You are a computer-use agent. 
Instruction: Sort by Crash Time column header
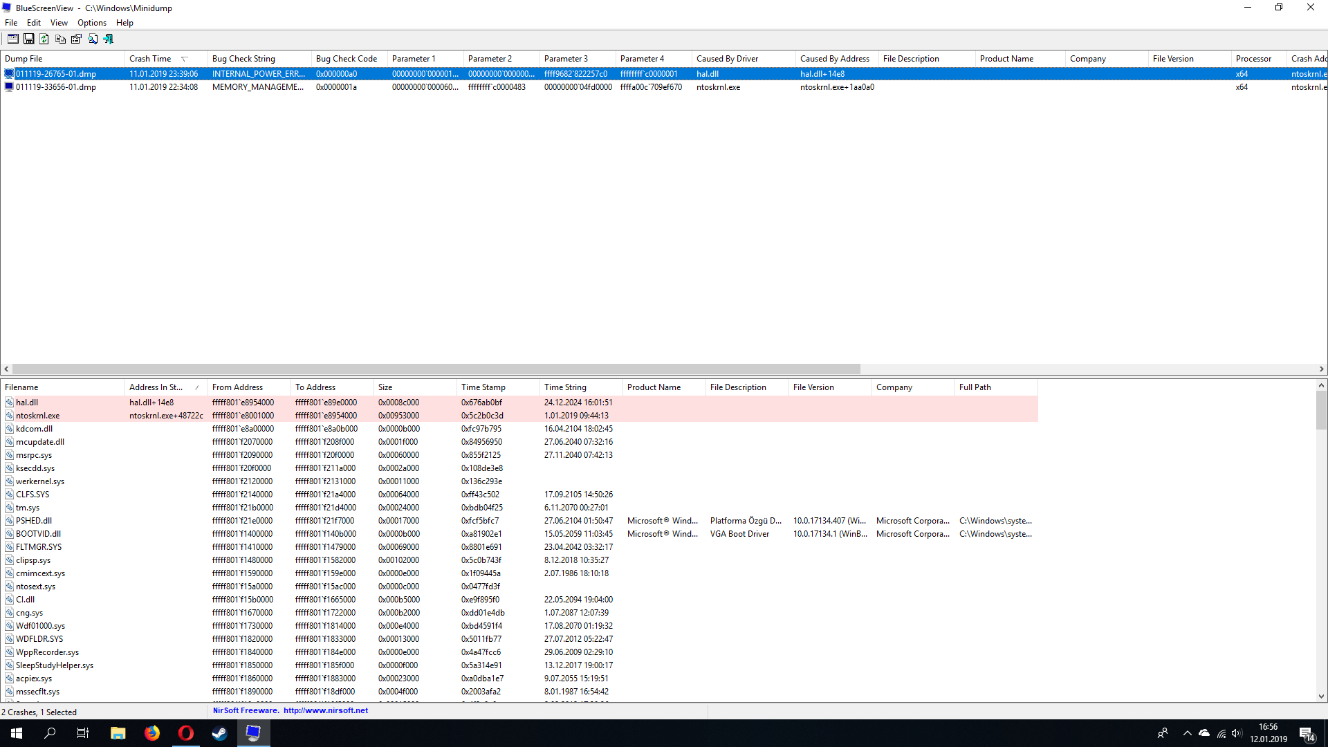tap(151, 59)
